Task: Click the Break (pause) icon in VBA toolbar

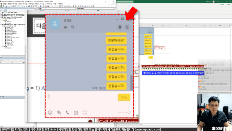Action: click(25, 6)
